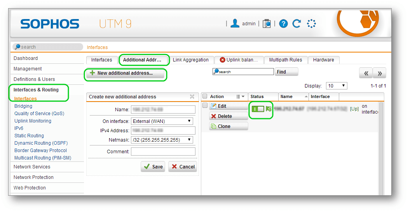This screenshot has height=212, width=408.
Task: Switch to the Interfaces tab
Action: (101, 60)
